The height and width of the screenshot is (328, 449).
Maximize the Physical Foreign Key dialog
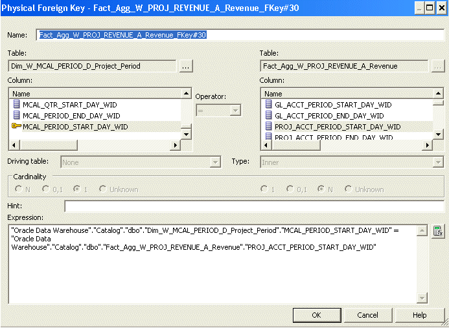tap(430, 8)
